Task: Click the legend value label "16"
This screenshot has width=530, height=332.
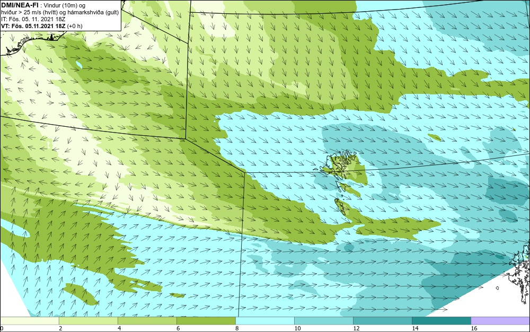Action: point(474,328)
